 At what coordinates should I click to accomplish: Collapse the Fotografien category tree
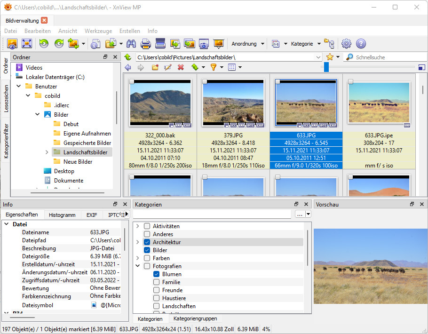[138, 266]
